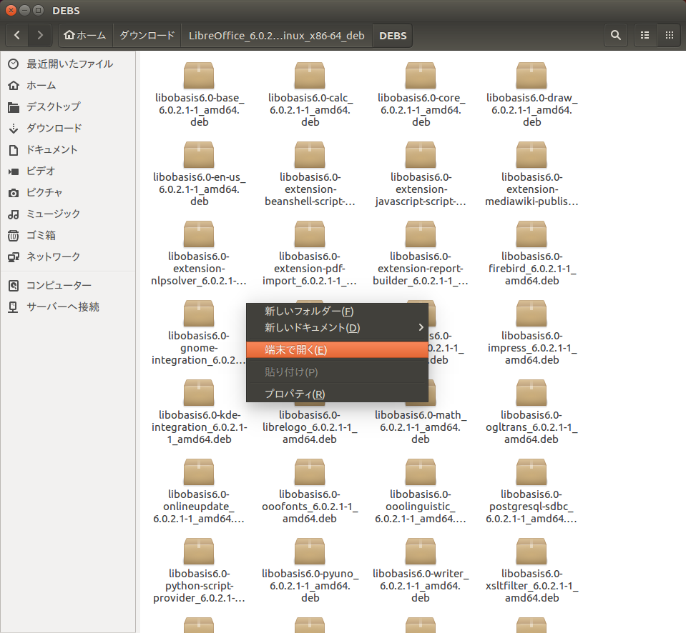Open the search magnifier in the toolbar
The height and width of the screenshot is (633, 686).
click(x=616, y=35)
